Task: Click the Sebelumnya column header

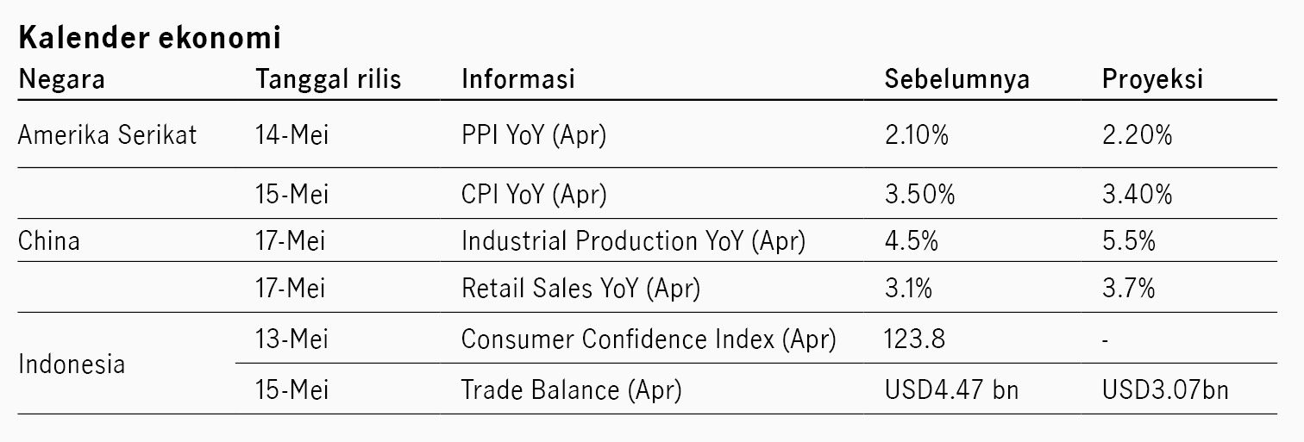Action: tap(957, 79)
